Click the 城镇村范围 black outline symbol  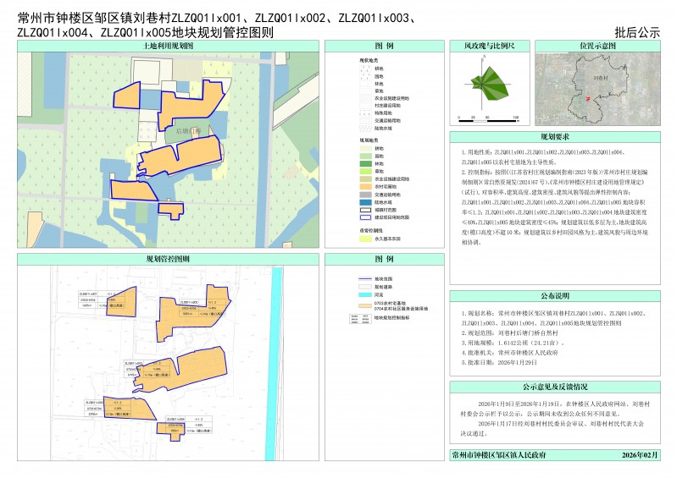pyautogui.click(x=365, y=211)
